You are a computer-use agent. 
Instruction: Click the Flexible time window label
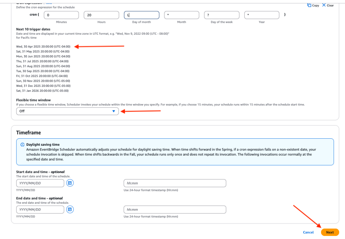33,100
